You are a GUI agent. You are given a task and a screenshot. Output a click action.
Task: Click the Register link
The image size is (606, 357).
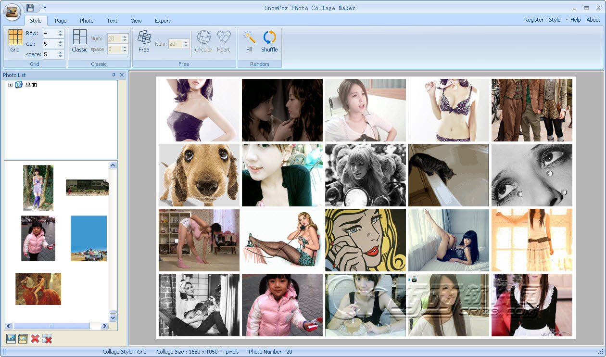point(534,20)
